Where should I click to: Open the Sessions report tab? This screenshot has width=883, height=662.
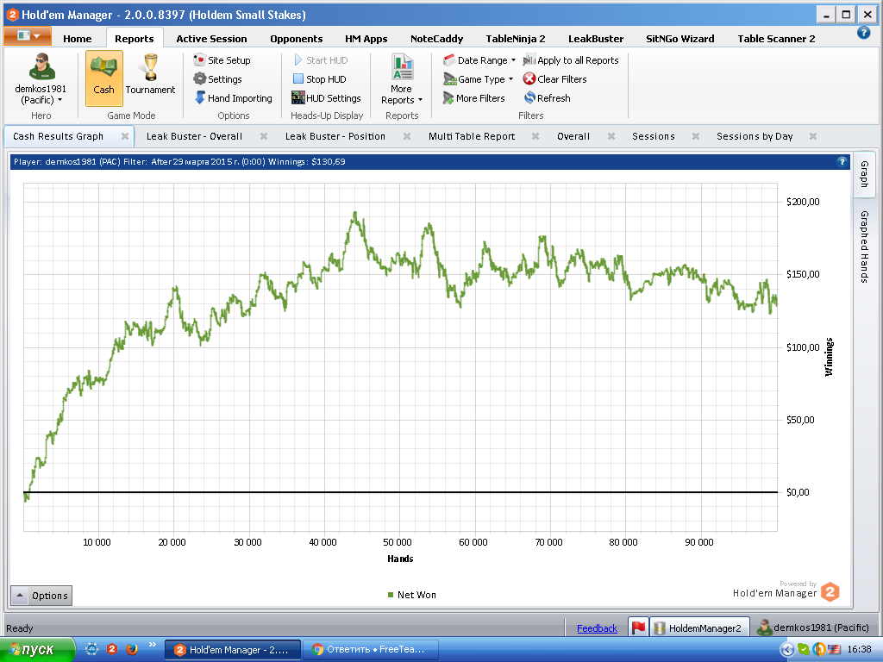654,136
